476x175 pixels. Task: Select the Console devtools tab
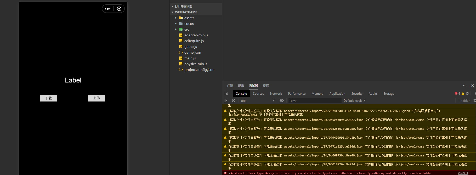point(241,93)
